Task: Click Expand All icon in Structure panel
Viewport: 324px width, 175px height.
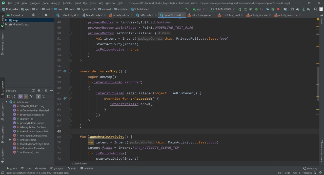Action: [x=33, y=91]
